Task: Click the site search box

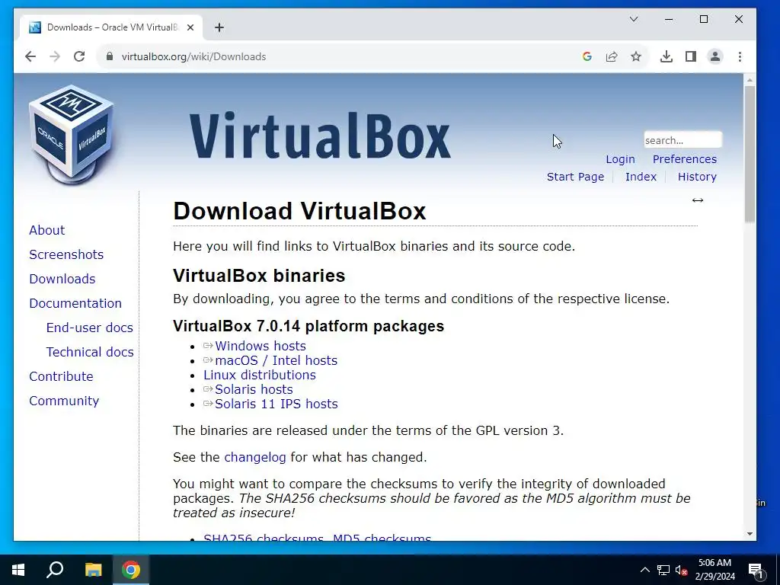Action: [682, 140]
